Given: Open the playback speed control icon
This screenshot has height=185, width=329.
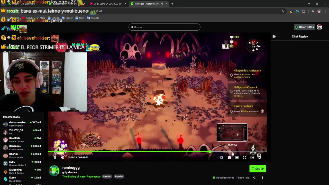Looking at the screenshot, I should [252, 158].
